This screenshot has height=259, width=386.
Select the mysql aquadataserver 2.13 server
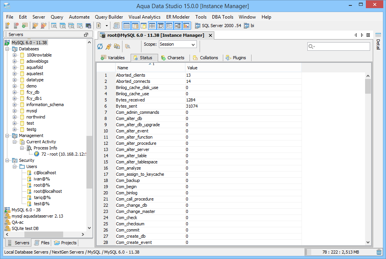tap(37, 216)
